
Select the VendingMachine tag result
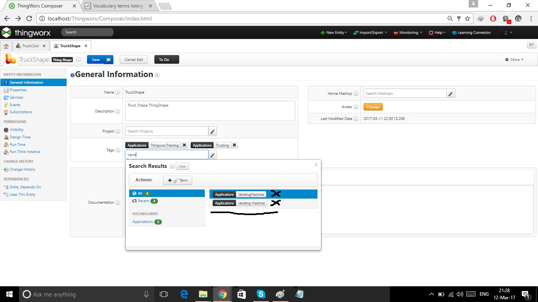tap(239, 195)
